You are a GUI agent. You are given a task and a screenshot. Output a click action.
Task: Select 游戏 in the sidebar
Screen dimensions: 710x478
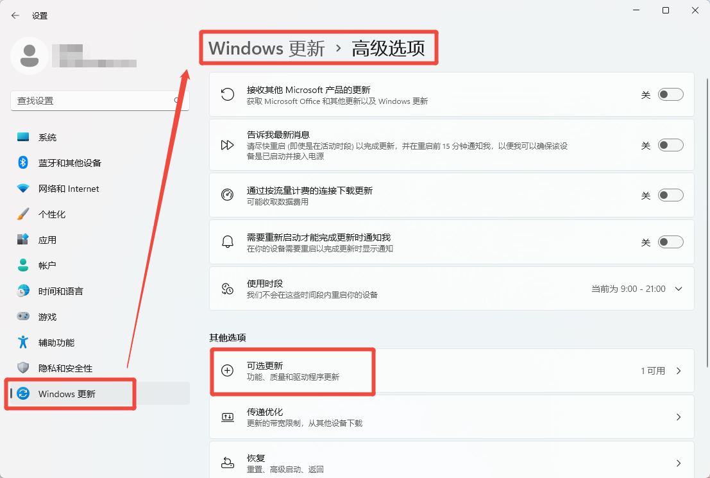click(x=99, y=317)
